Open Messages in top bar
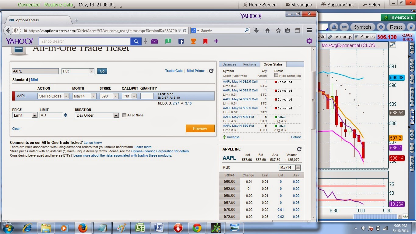 pyautogui.click(x=298, y=5)
